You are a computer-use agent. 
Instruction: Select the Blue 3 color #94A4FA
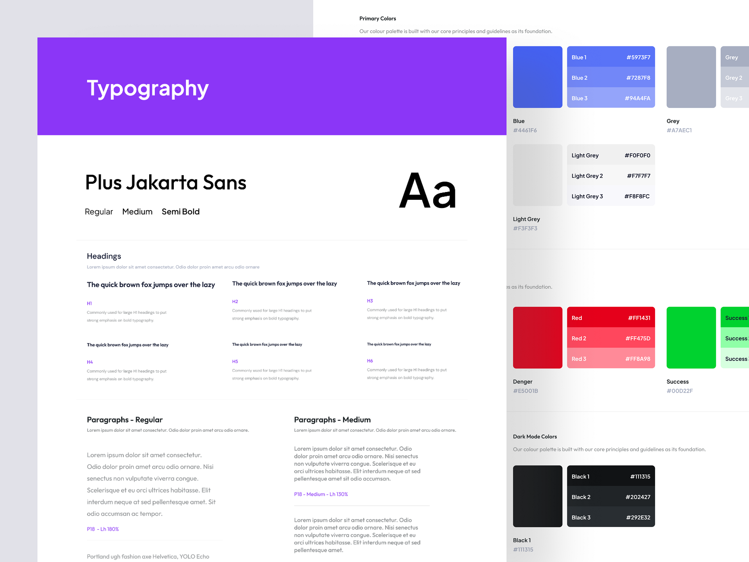pos(610,97)
